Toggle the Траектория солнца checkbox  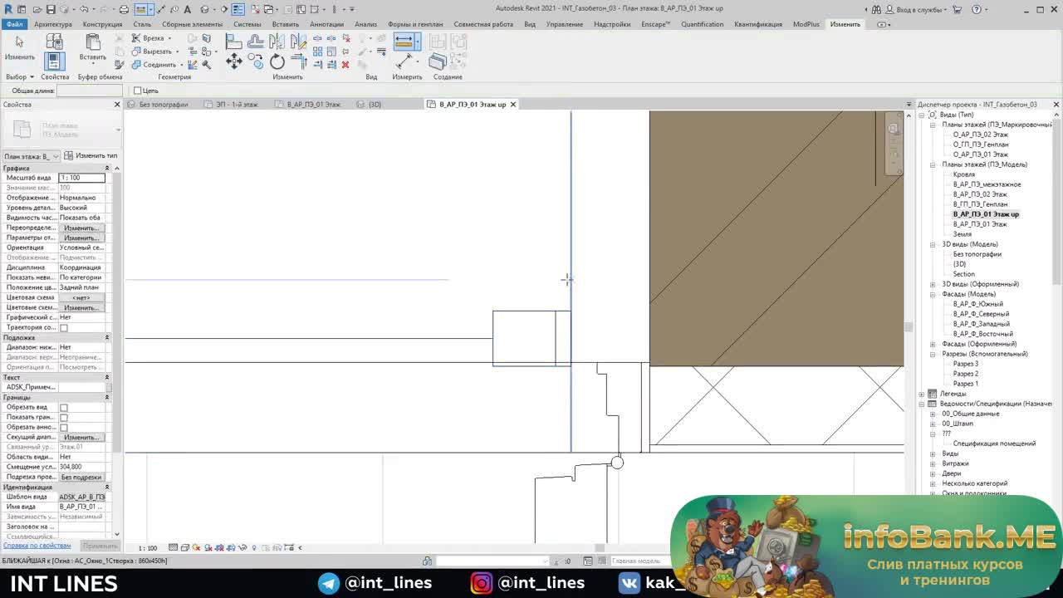coord(64,328)
